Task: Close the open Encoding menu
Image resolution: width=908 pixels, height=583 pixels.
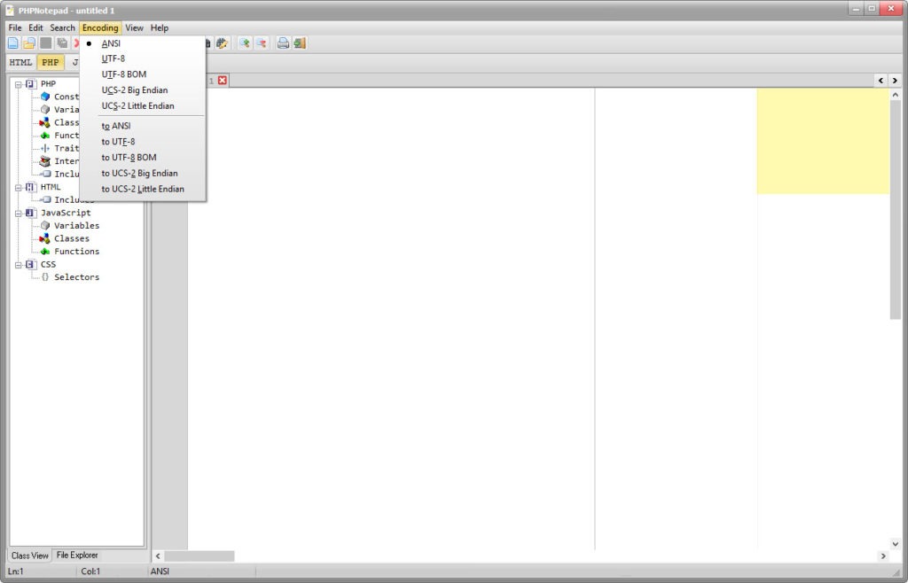Action: point(100,27)
